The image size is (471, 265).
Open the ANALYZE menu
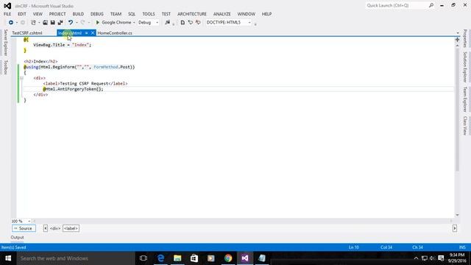click(222, 14)
